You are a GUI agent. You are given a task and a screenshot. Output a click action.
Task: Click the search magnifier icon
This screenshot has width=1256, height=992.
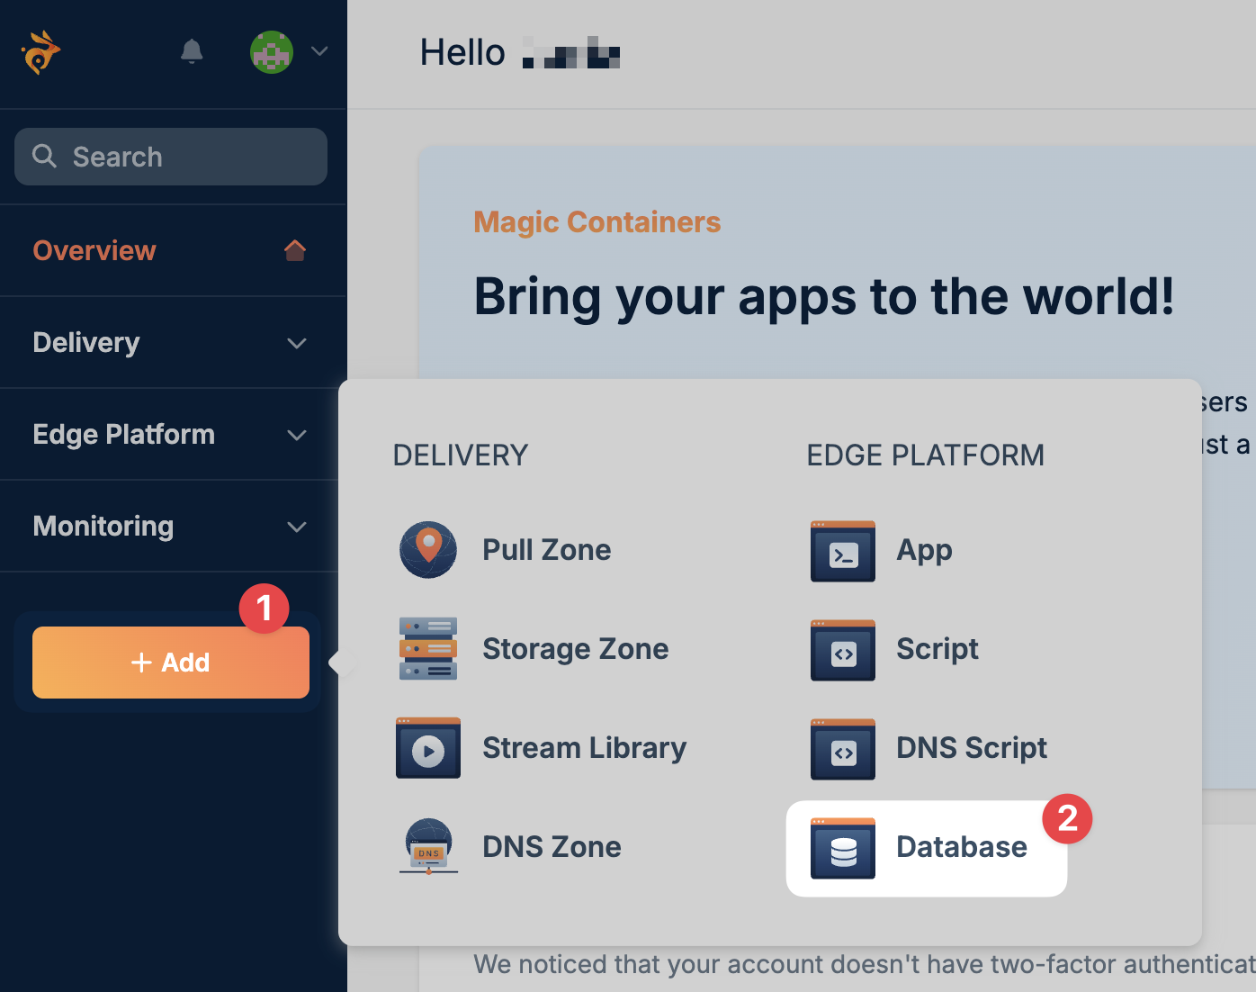point(44,156)
